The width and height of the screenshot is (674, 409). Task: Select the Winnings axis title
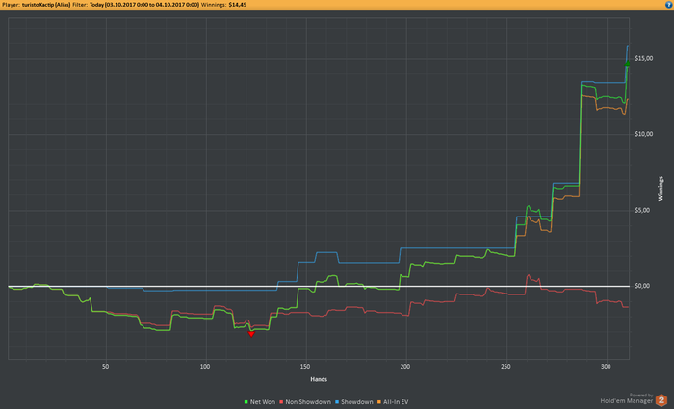tap(661, 189)
